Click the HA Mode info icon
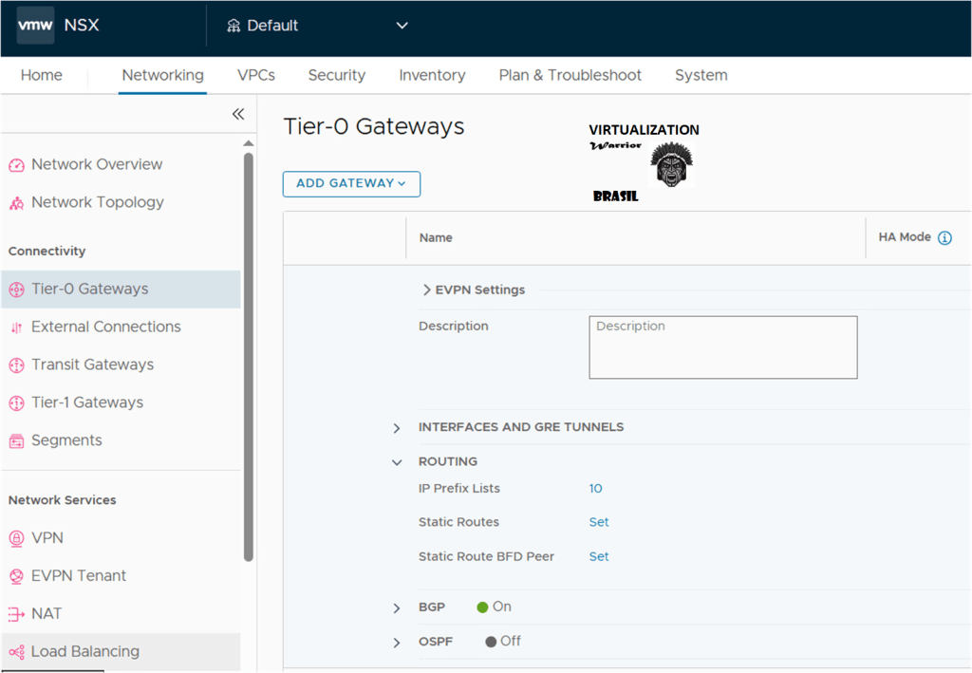Viewport: 972px width, 673px height. point(944,238)
